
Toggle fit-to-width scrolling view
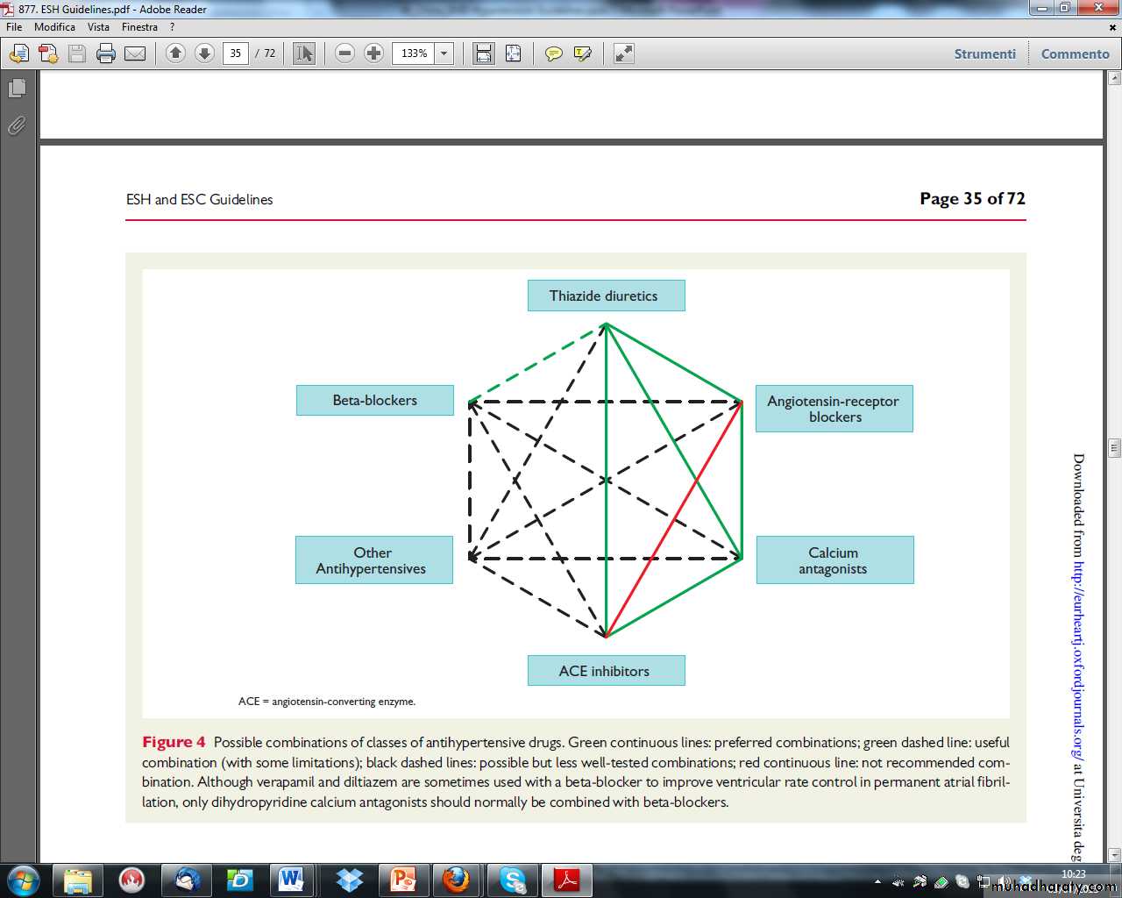(484, 53)
